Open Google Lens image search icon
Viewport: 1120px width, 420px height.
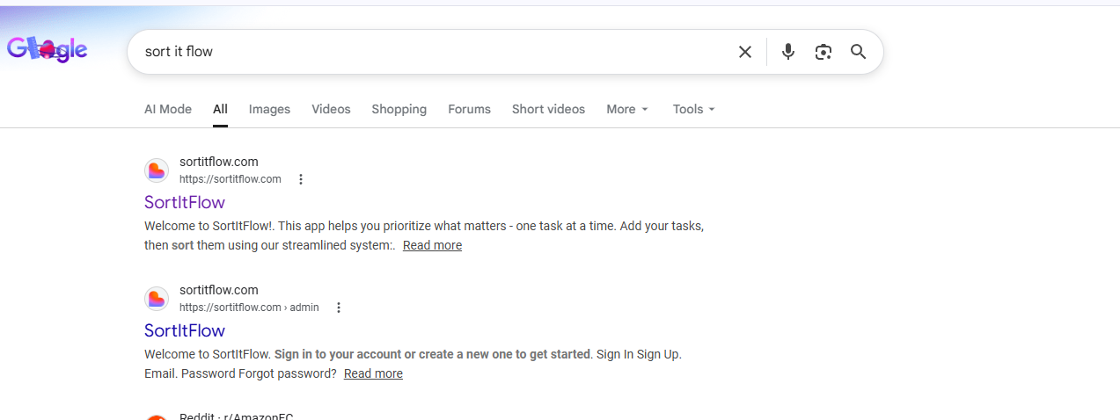click(823, 52)
